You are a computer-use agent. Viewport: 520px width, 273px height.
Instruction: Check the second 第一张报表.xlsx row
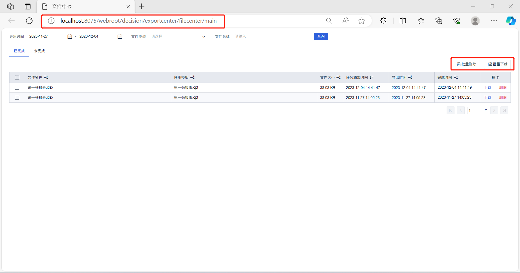(x=17, y=98)
